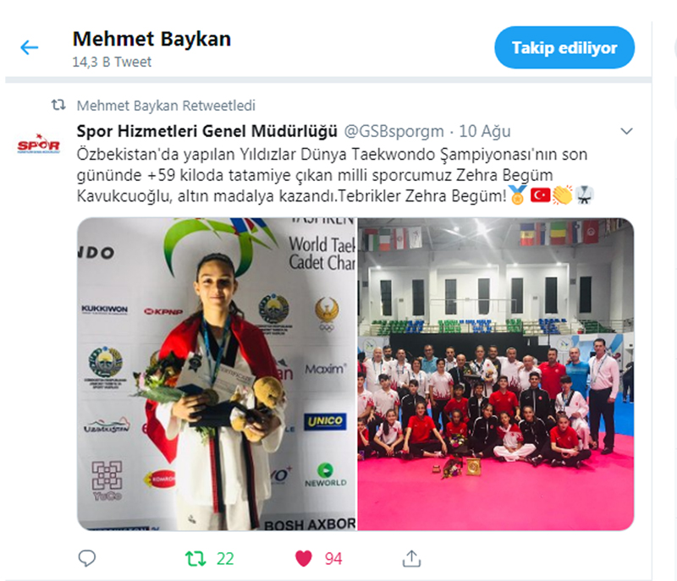Viewport: 677px width, 581px height.
Task: Open the reply speech bubble icon
Action: point(87,558)
